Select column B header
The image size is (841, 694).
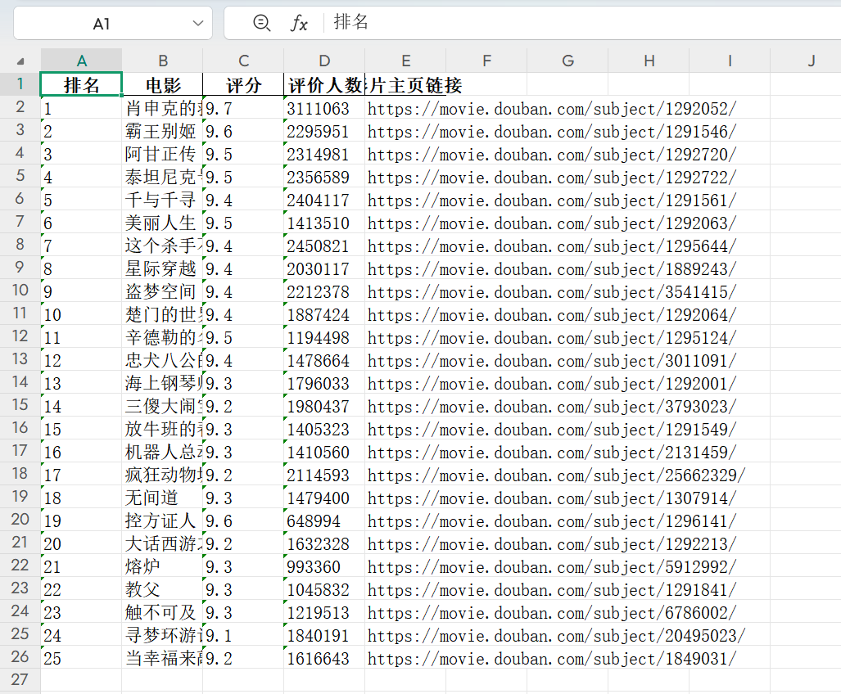[x=162, y=61]
